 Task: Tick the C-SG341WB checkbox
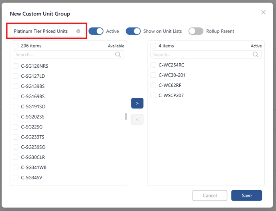point(16,167)
